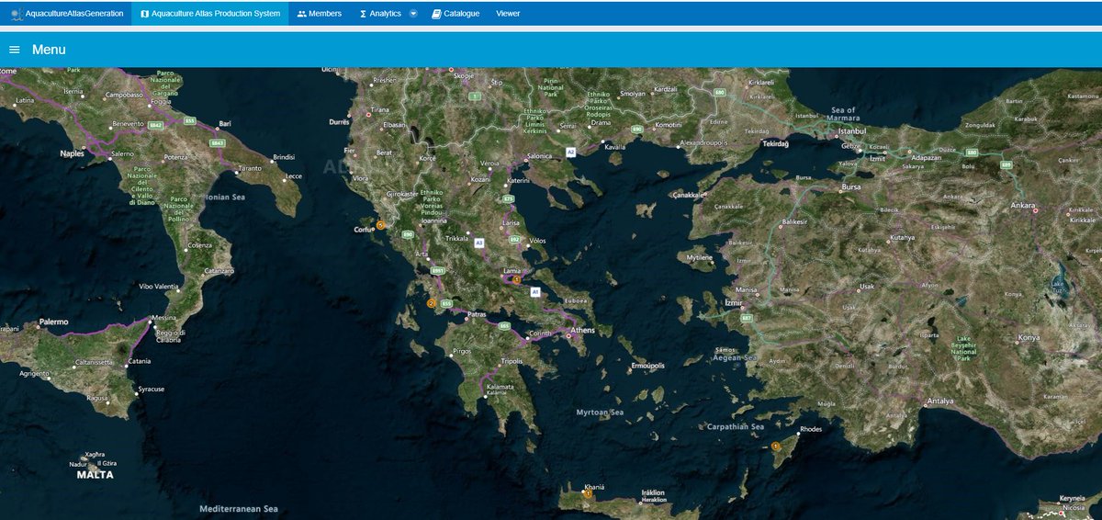1102x520 pixels.
Task: Select Aquaculture Atlas Production System tab
Action: click(209, 14)
